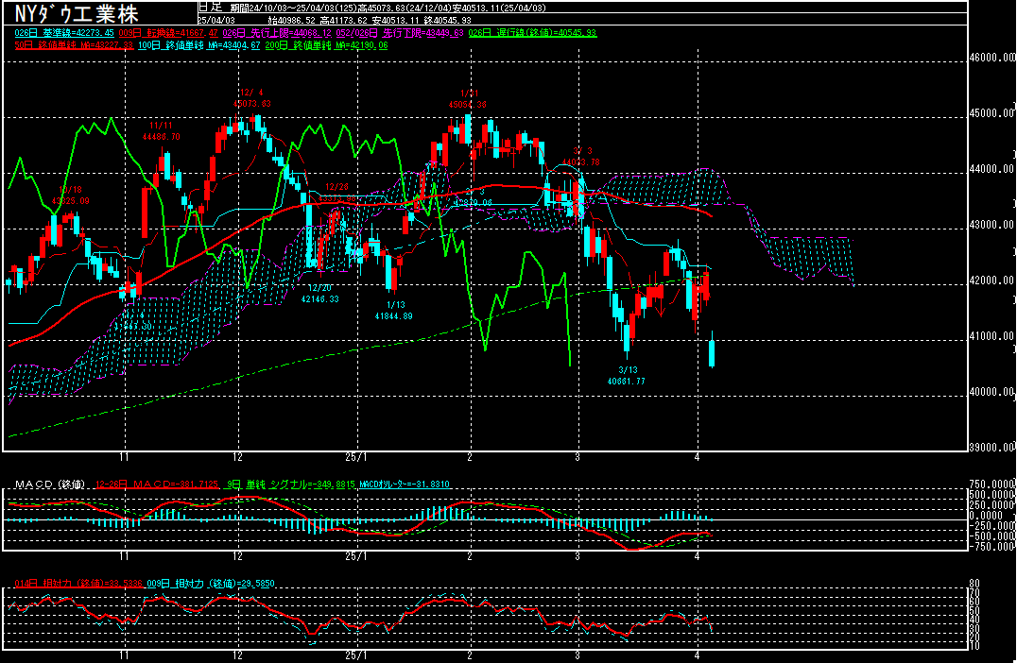This screenshot has width=1017, height=663.
Task: Click the 750.0000 MACD axis label
Action: point(991,484)
